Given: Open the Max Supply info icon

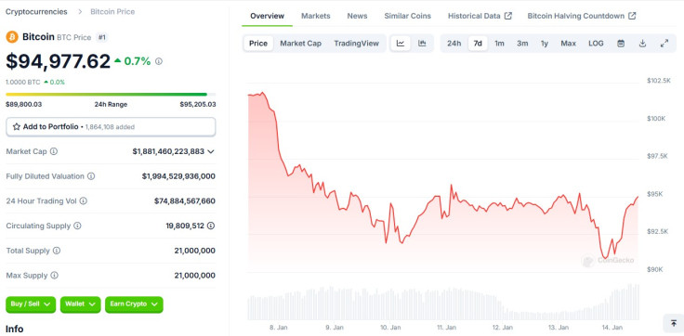Looking at the screenshot, I should point(54,276).
